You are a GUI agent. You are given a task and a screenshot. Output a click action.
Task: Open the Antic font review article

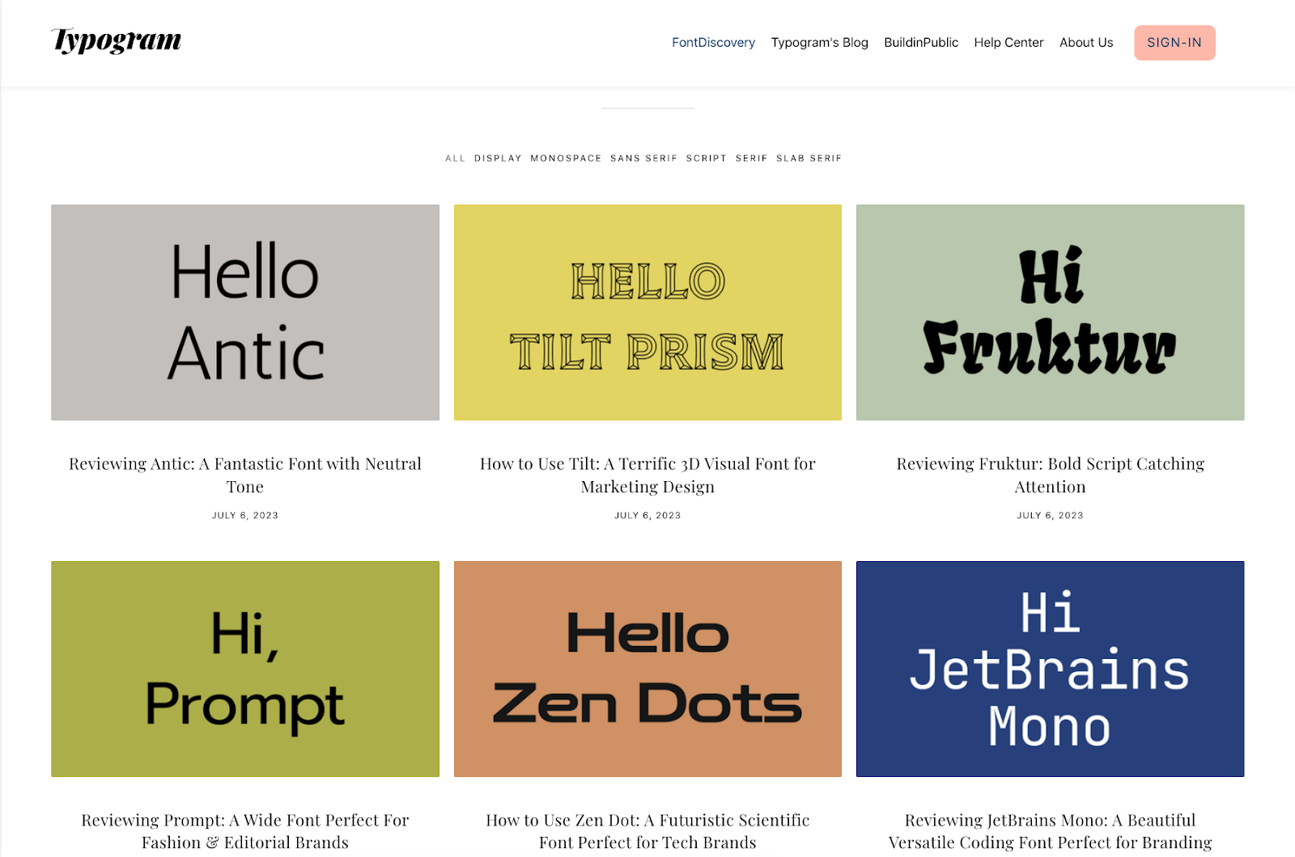(244, 475)
